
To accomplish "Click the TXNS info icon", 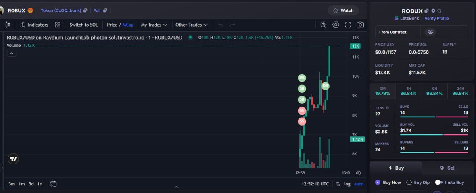I will [388, 107].
